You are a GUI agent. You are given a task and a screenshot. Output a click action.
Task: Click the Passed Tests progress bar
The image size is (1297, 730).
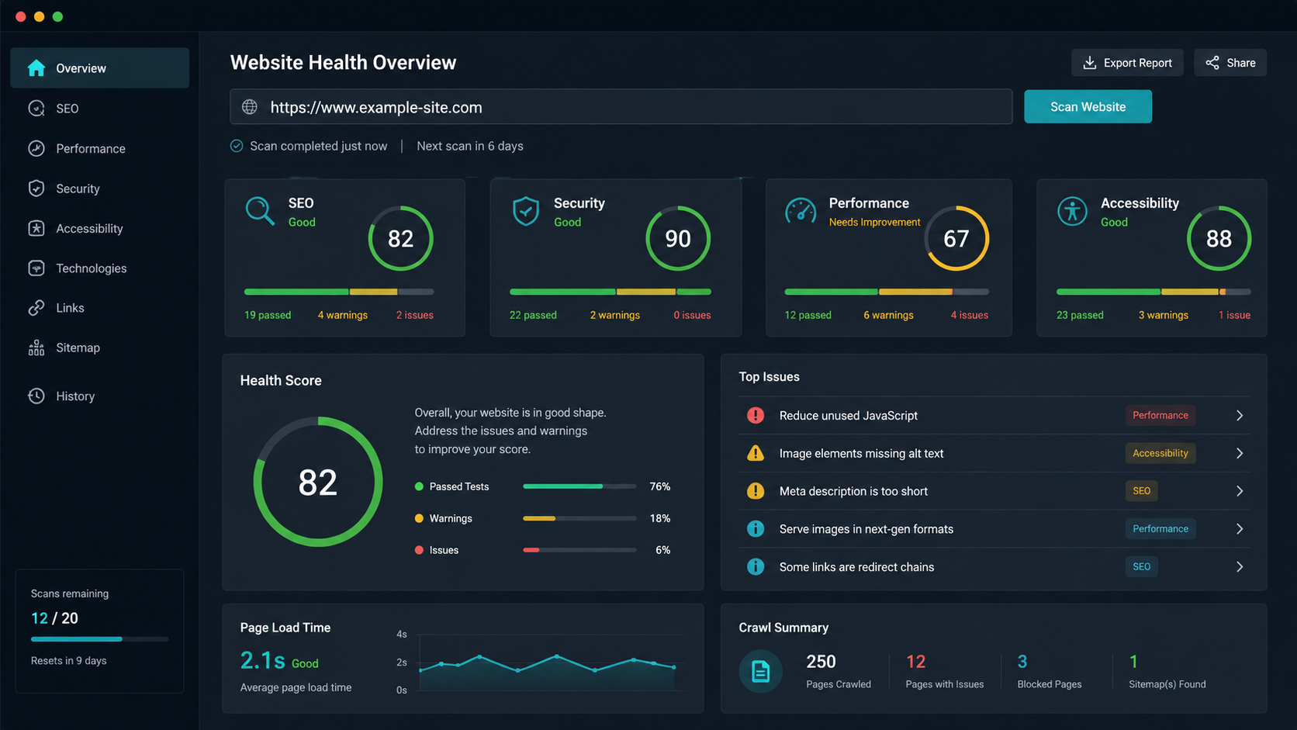[579, 486]
